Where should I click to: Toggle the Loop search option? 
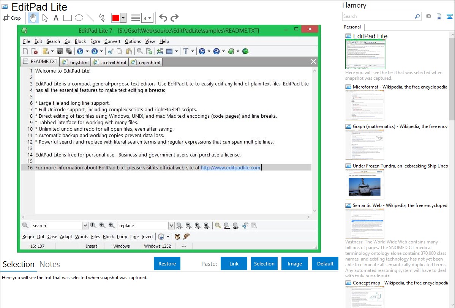122,237
